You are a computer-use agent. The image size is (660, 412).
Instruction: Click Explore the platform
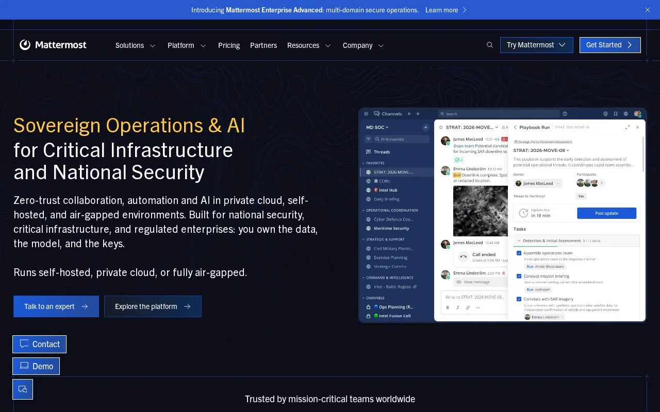click(x=153, y=306)
